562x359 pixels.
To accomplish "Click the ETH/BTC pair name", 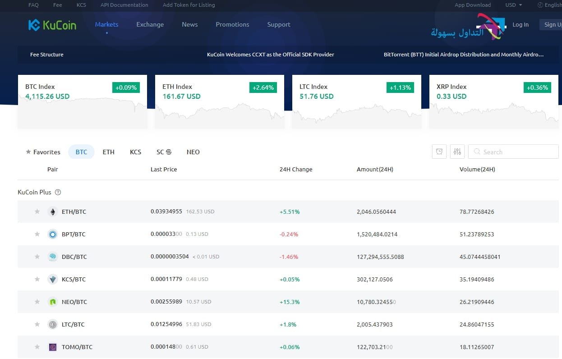I will [74, 212].
